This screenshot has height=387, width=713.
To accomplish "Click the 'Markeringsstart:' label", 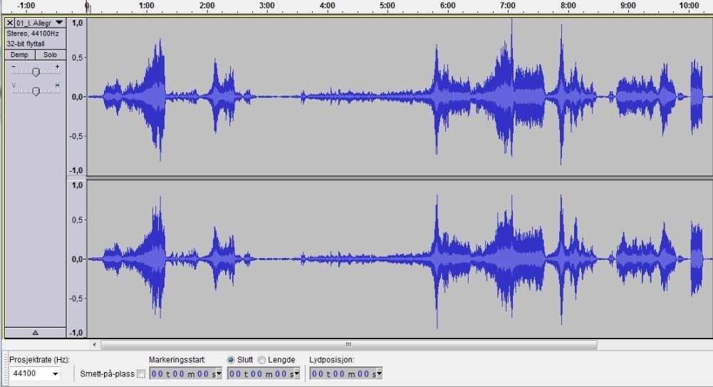I will [x=177, y=360].
